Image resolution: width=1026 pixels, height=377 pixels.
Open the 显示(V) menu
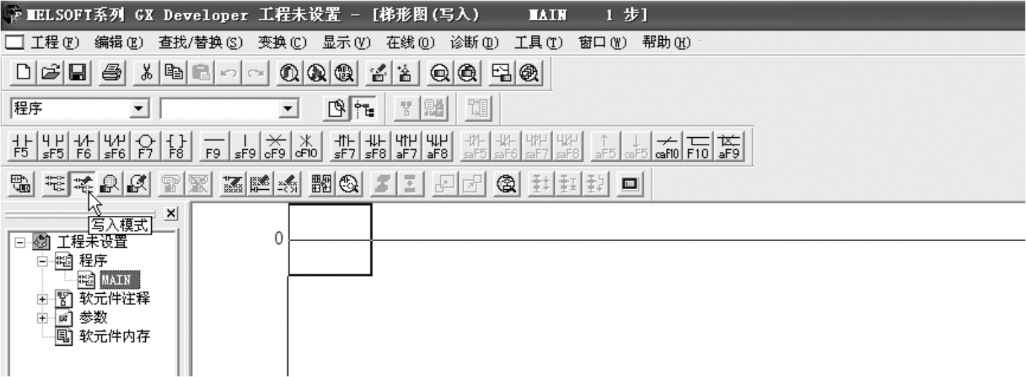tap(346, 43)
